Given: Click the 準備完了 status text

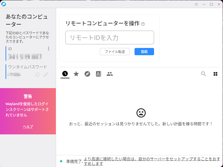Looking at the screenshot, I should (74, 161).
